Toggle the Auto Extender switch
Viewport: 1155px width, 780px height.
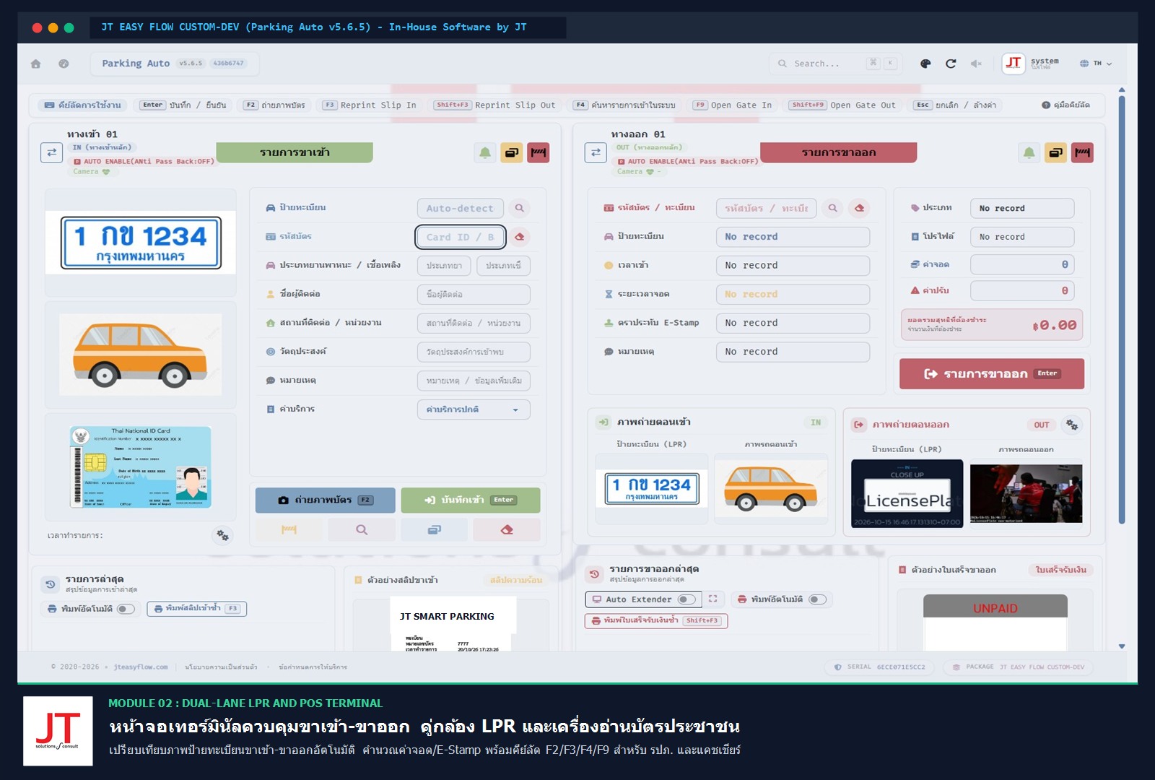pos(687,599)
